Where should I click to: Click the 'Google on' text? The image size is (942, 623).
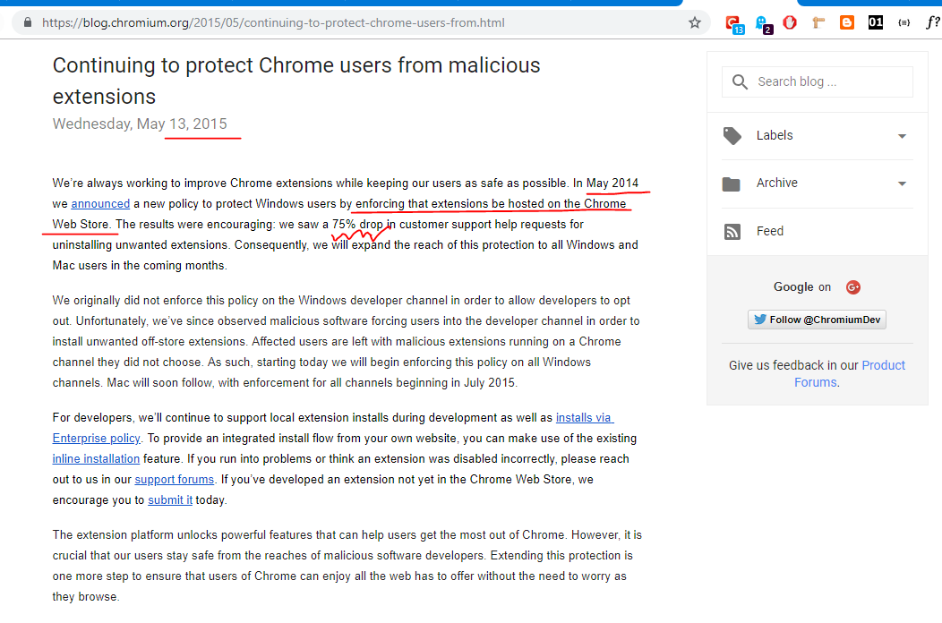(802, 287)
